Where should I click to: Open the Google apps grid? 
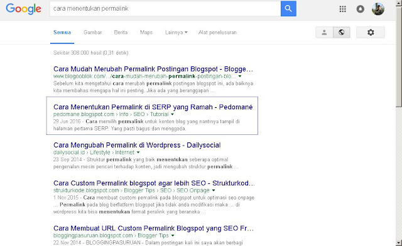[x=342, y=9]
